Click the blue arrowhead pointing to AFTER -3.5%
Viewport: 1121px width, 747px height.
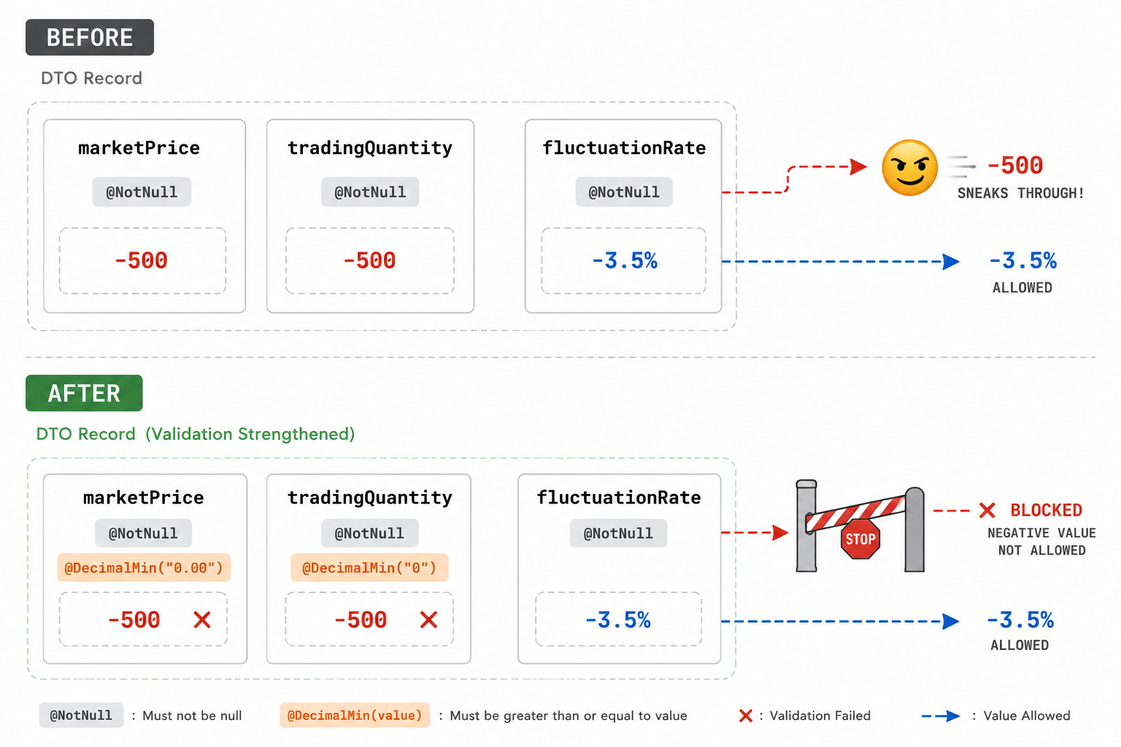pyautogui.click(x=951, y=622)
